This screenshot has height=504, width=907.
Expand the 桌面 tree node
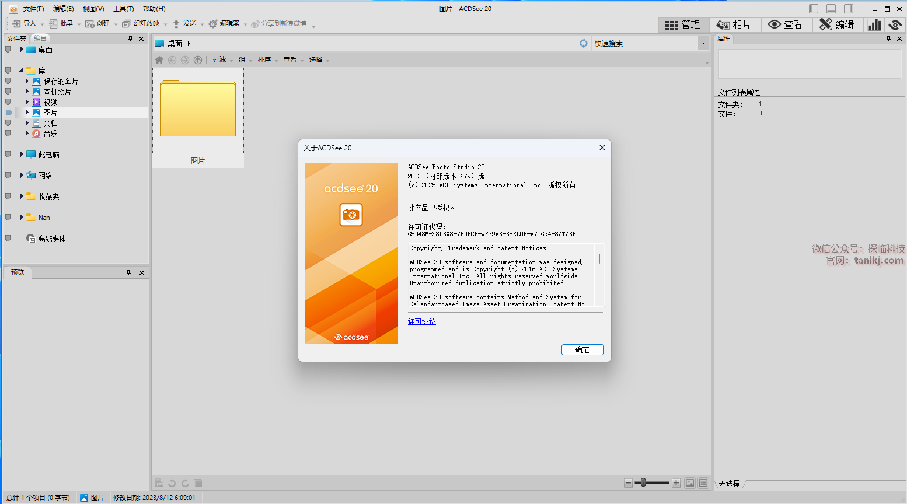[22, 50]
